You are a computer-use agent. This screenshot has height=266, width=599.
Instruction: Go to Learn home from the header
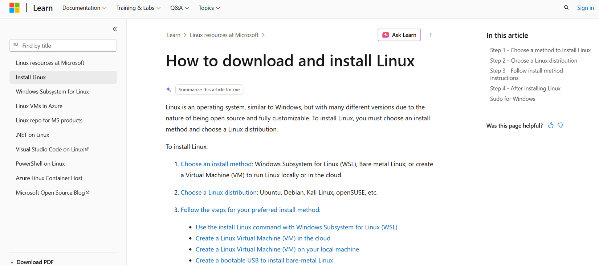click(x=43, y=8)
